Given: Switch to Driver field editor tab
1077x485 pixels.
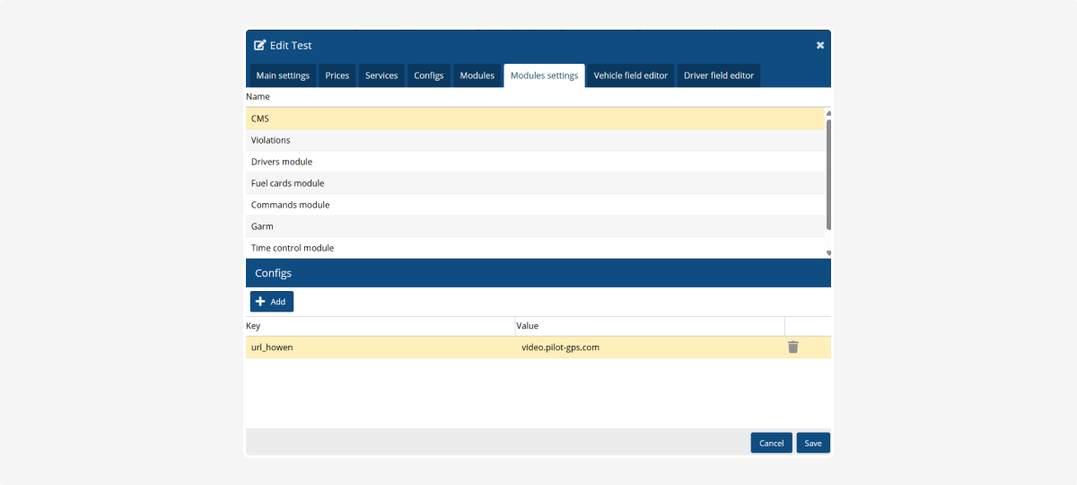Looking at the screenshot, I should pyautogui.click(x=718, y=75).
